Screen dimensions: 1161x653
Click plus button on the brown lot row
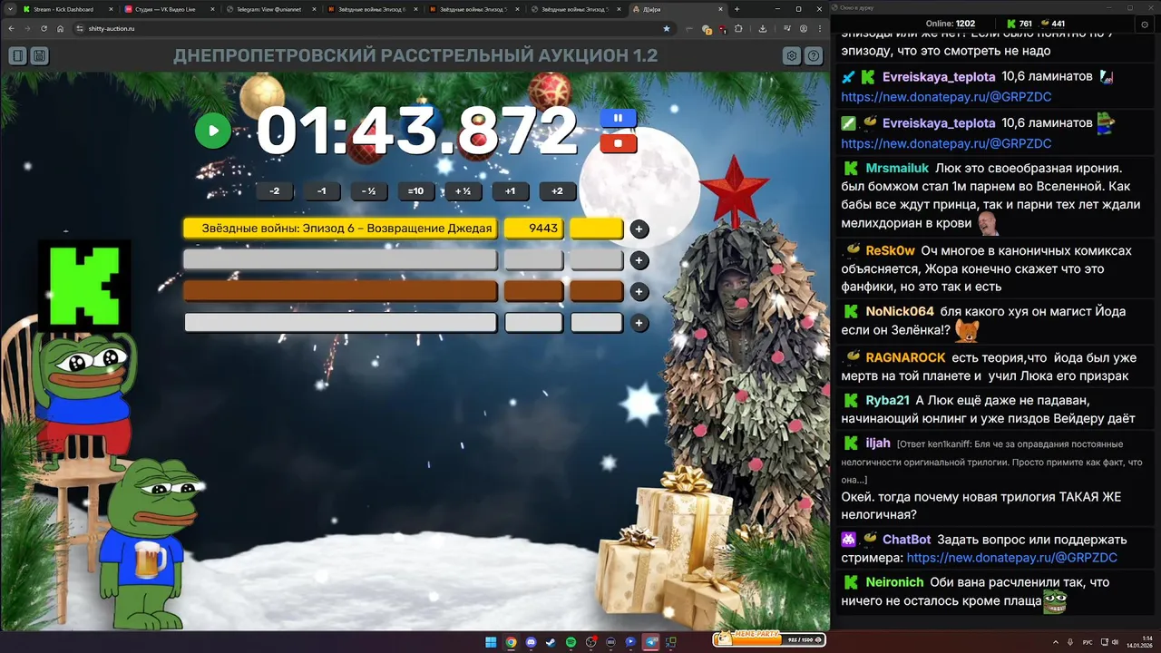point(639,292)
